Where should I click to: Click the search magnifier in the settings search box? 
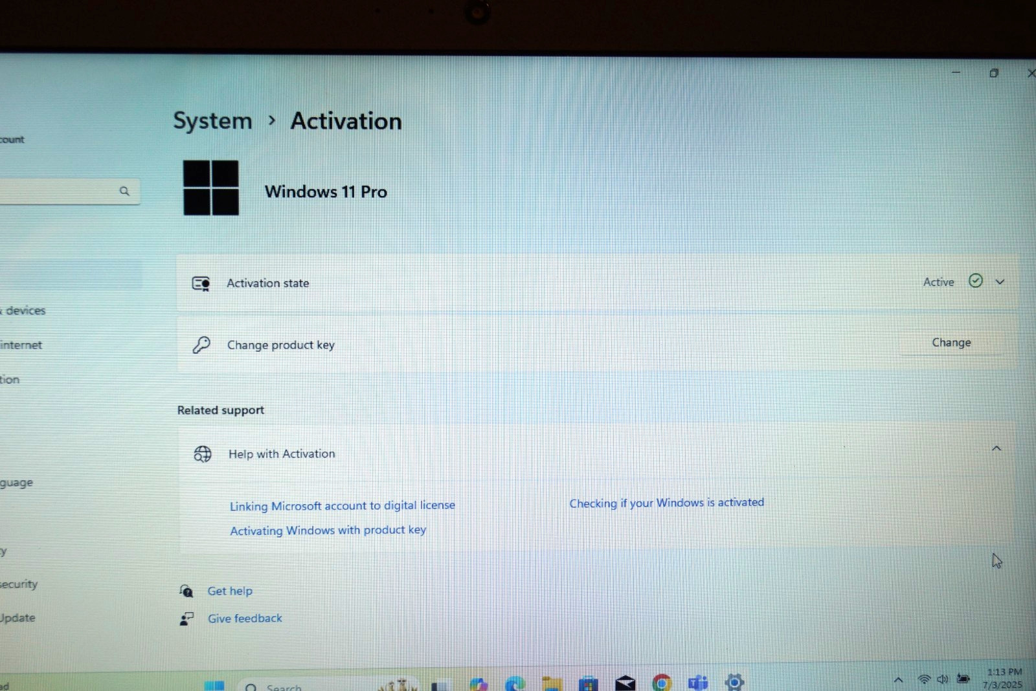(x=124, y=191)
